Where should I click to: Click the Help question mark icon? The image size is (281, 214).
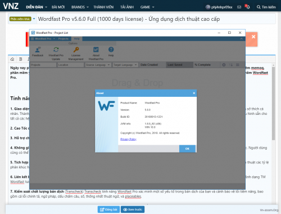point(111,50)
